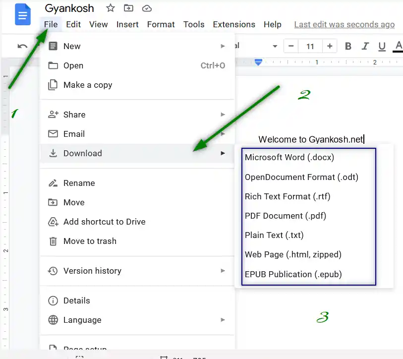Open the Tools menu
This screenshot has height=359, width=403.
[x=194, y=24]
